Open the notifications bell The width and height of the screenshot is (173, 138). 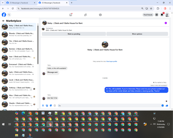point(162,15)
